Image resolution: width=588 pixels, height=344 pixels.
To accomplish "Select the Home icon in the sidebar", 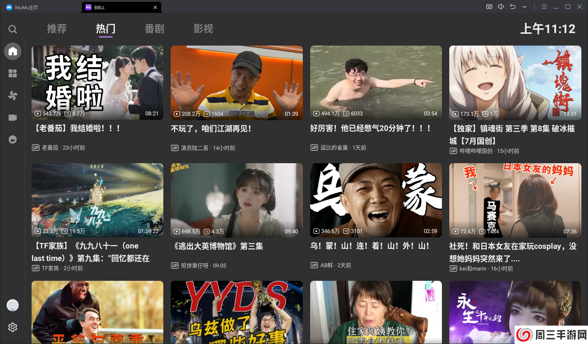I will tap(12, 51).
